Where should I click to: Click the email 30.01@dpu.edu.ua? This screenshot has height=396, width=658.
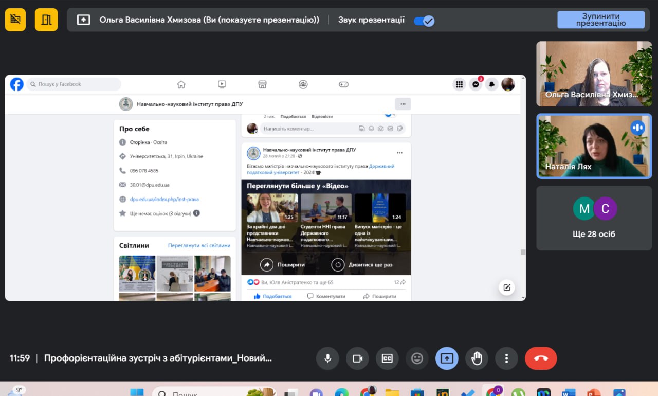pyautogui.click(x=150, y=185)
